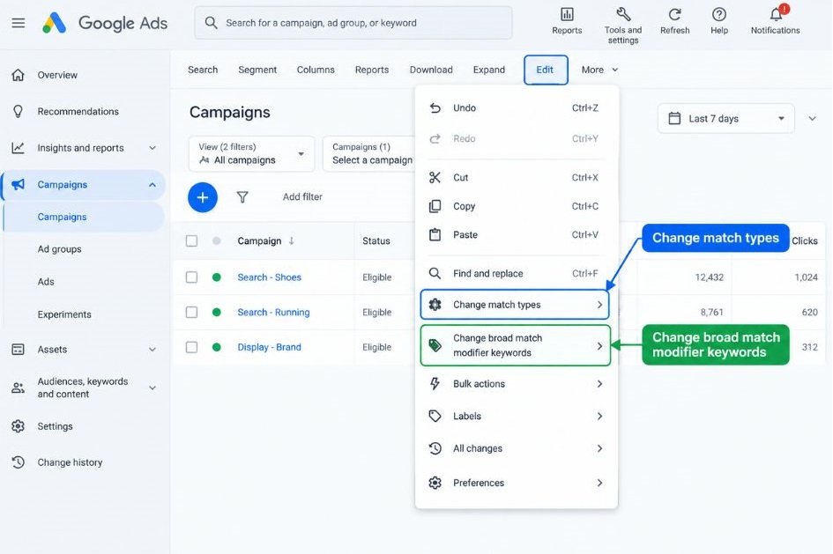Open Bulk actions submenu

pos(516,384)
